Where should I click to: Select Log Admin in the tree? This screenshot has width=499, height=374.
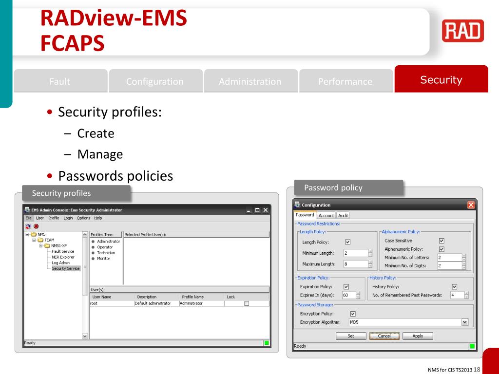click(x=60, y=262)
